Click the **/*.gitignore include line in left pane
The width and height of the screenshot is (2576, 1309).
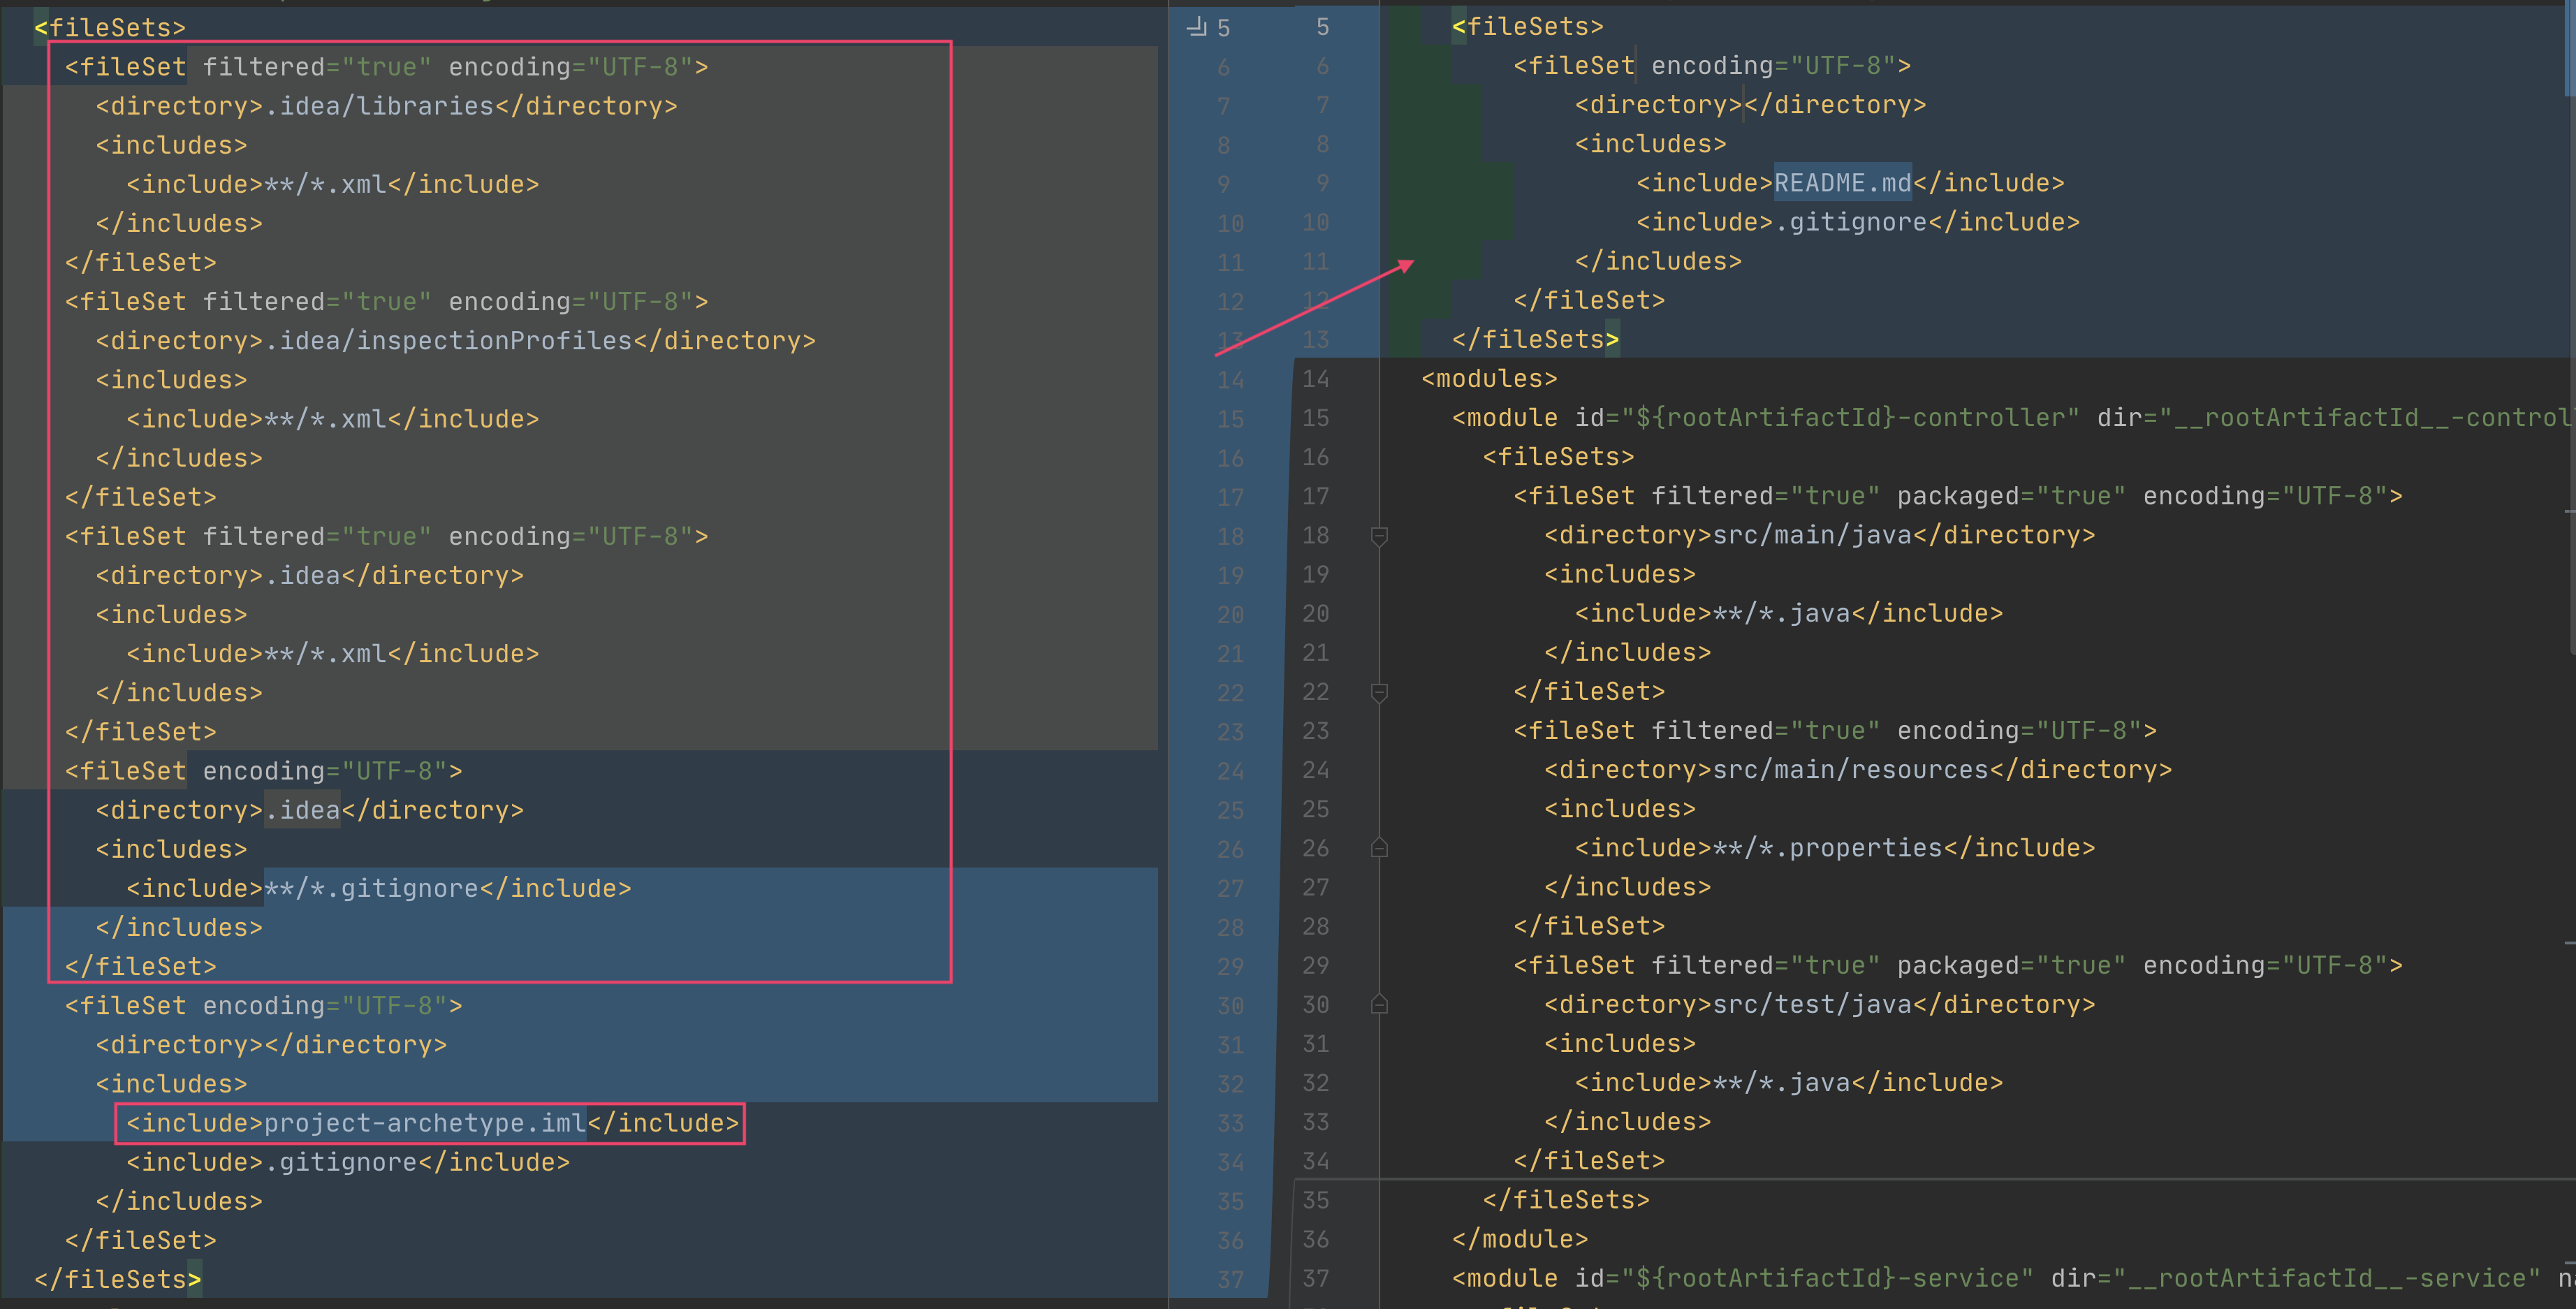pos(378,888)
